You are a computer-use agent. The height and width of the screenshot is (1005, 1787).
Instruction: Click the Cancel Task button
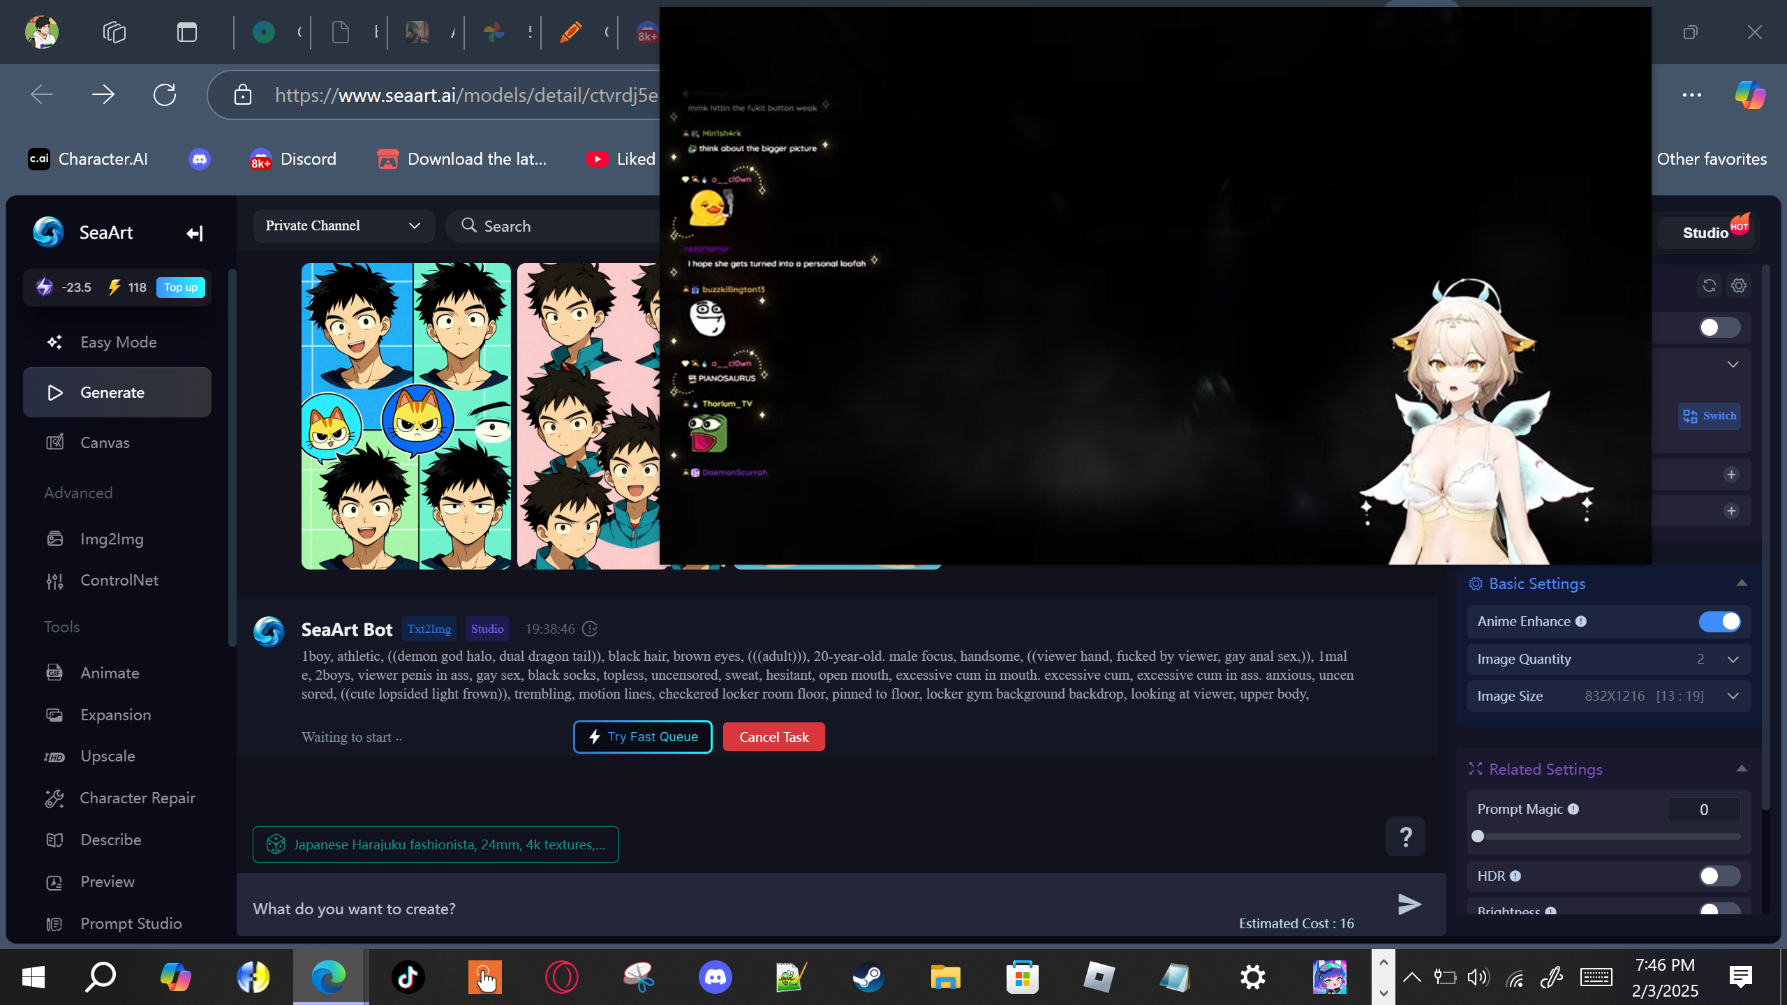[x=773, y=737]
